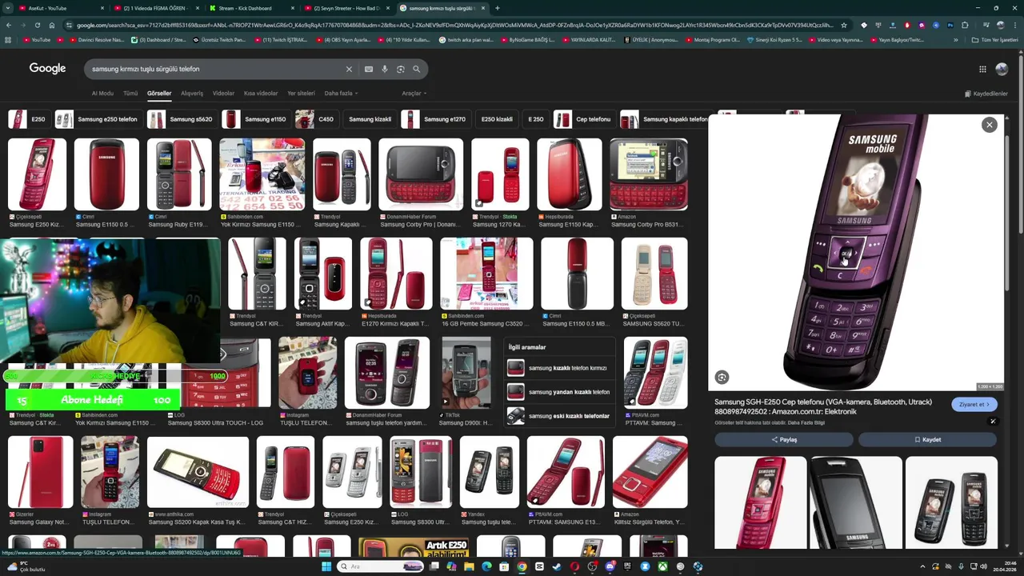Open the Windows Start menu

click(326, 566)
